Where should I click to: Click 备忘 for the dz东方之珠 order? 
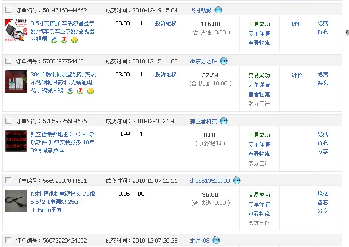coord(323,83)
